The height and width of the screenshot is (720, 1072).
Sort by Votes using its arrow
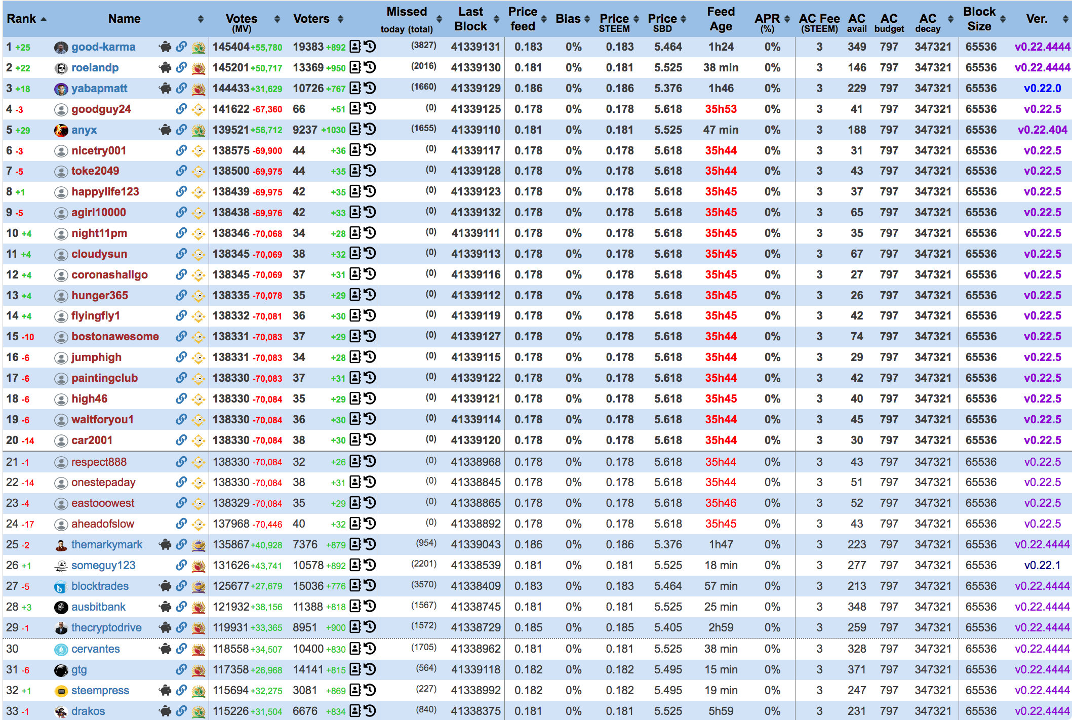[277, 19]
